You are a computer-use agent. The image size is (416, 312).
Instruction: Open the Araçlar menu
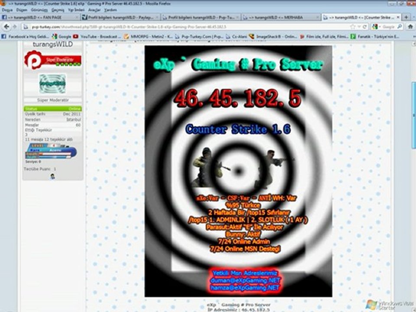(94, 10)
